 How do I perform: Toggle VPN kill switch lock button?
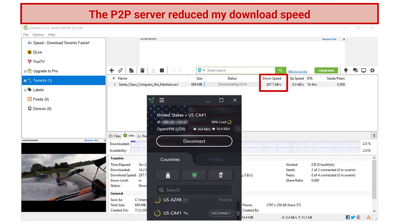168,175
